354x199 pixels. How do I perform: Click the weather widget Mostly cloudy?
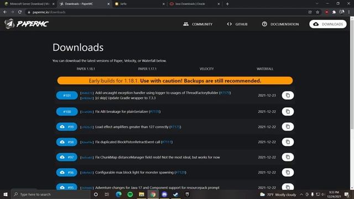(x=278, y=195)
